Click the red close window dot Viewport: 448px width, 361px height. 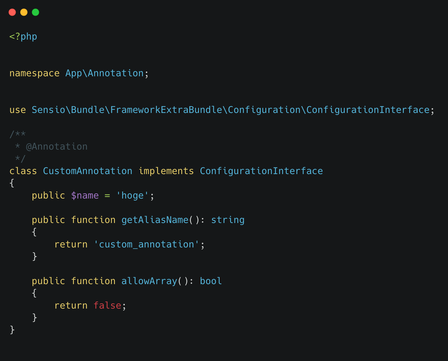[x=12, y=12]
